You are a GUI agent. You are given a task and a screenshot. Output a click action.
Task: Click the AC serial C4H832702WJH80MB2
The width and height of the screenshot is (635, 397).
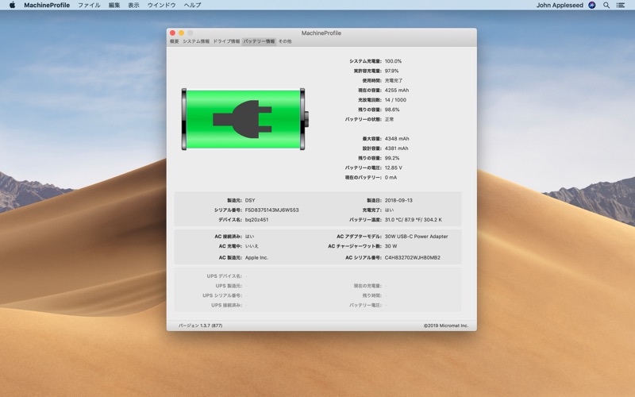pyautogui.click(x=412, y=257)
